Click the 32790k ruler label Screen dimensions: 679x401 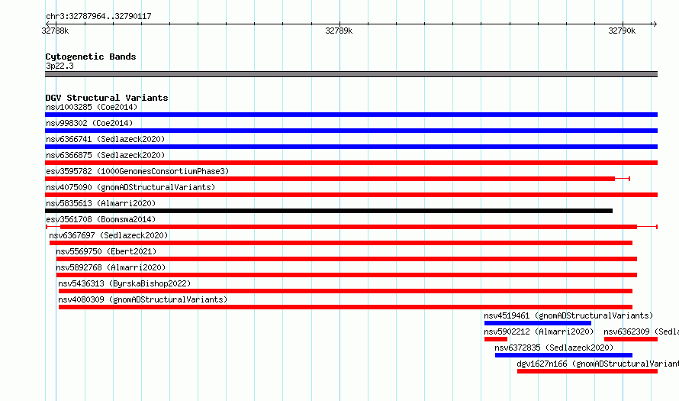622,31
